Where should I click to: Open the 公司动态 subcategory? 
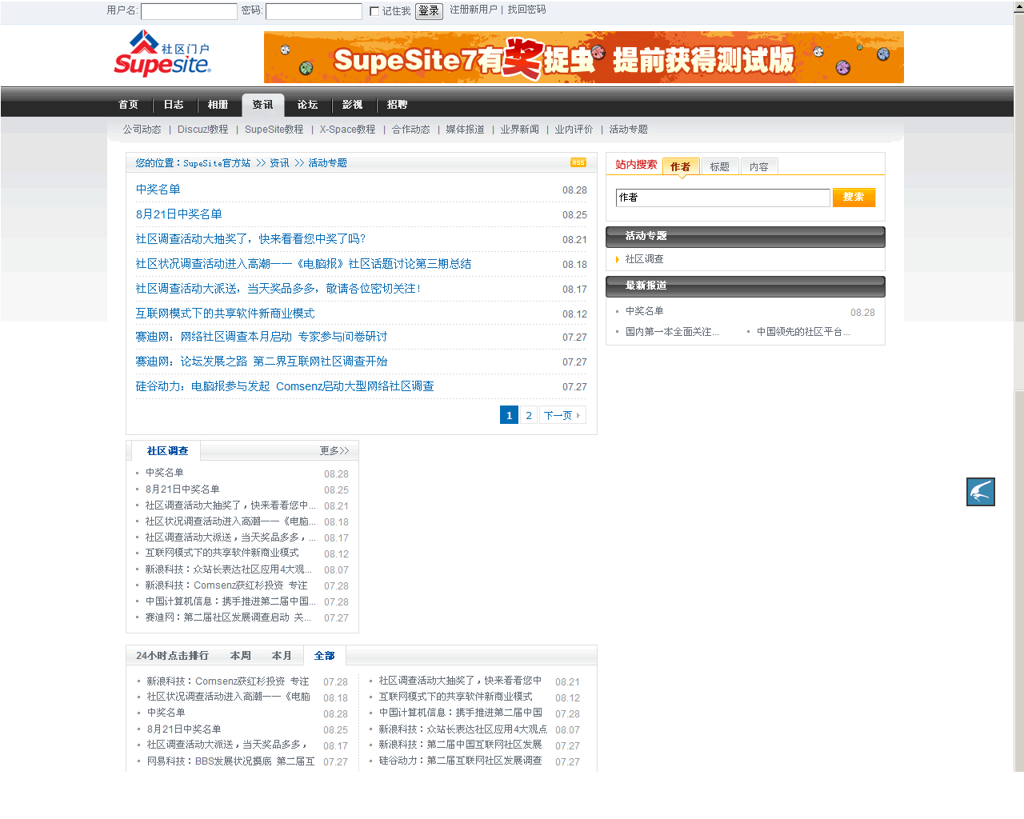point(142,130)
